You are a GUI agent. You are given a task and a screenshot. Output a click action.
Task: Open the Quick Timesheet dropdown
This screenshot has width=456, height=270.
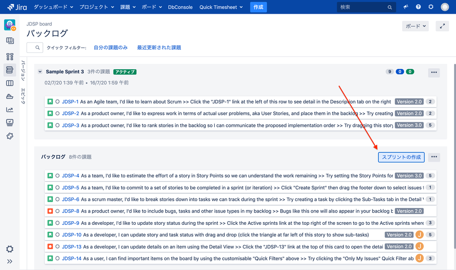tap(221, 7)
